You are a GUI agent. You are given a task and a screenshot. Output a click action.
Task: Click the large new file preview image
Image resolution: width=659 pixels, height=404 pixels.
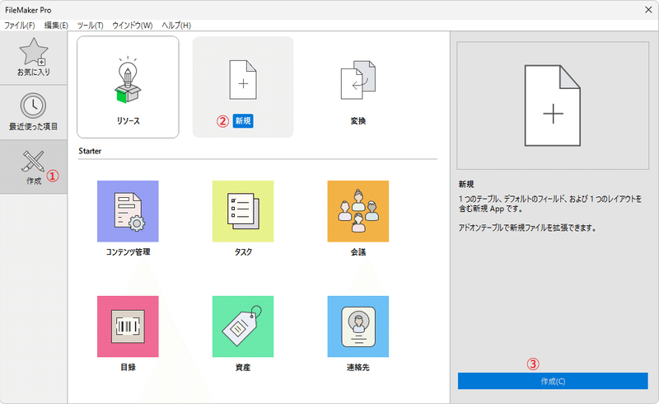(x=553, y=106)
